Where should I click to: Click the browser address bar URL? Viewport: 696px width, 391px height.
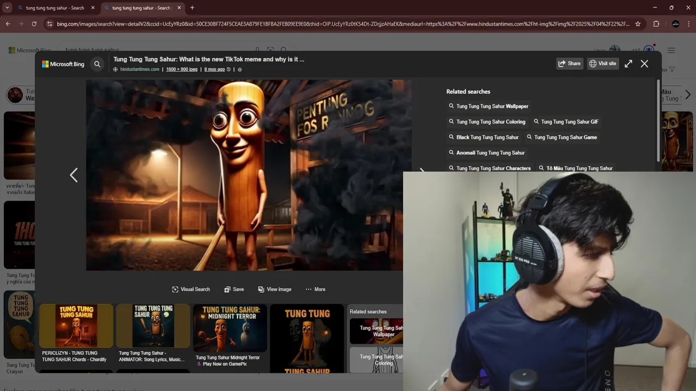tap(343, 24)
